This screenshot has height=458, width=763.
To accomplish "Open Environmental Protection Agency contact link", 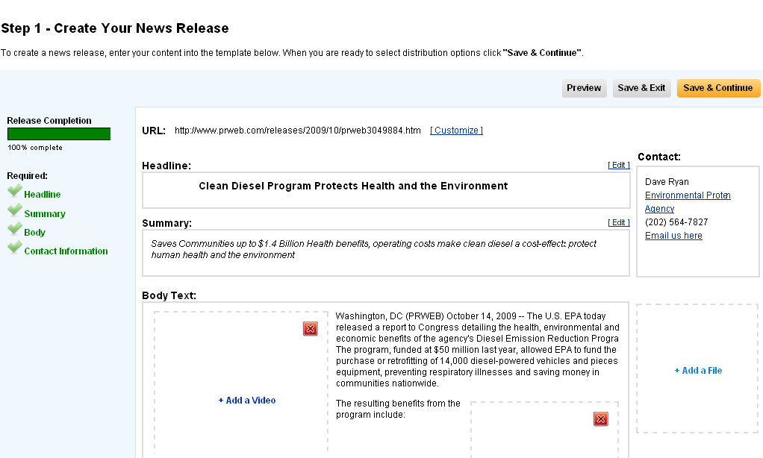I will (687, 195).
